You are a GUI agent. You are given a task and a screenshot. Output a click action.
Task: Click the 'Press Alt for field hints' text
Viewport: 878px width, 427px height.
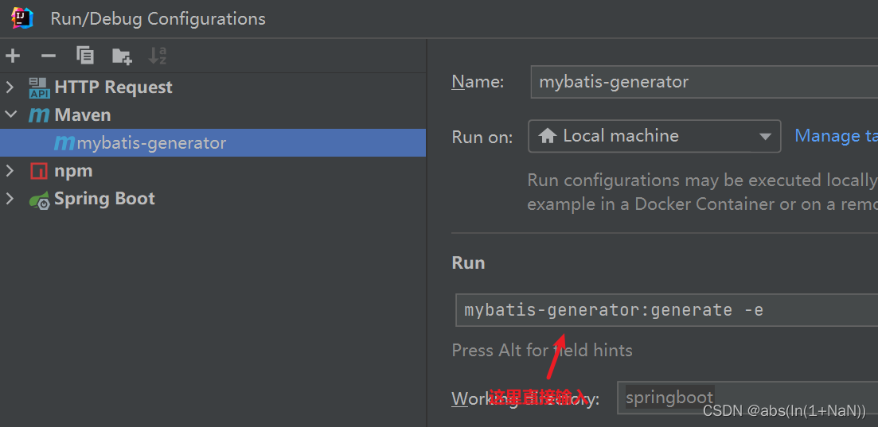[x=542, y=351]
